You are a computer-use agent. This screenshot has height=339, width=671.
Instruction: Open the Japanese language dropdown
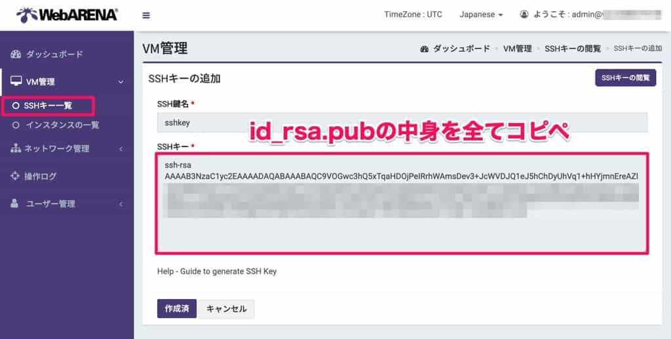click(481, 14)
